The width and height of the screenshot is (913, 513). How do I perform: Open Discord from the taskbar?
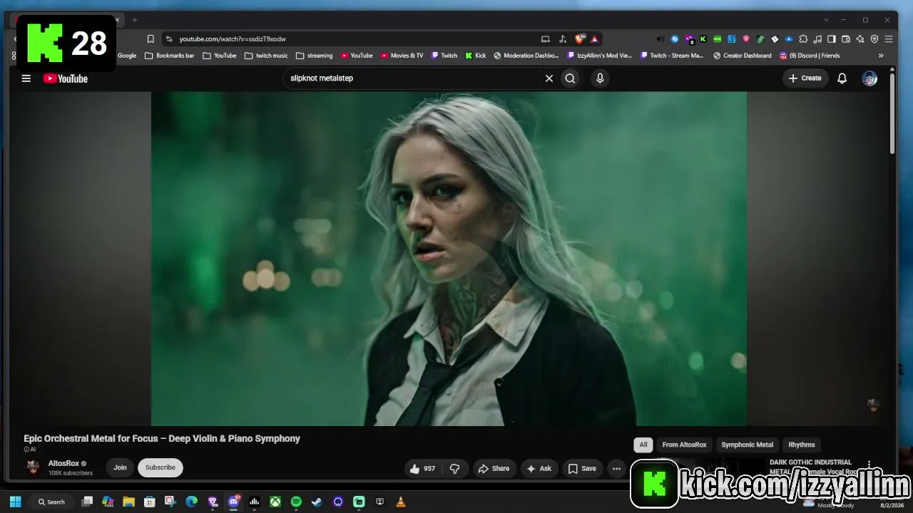tap(233, 502)
